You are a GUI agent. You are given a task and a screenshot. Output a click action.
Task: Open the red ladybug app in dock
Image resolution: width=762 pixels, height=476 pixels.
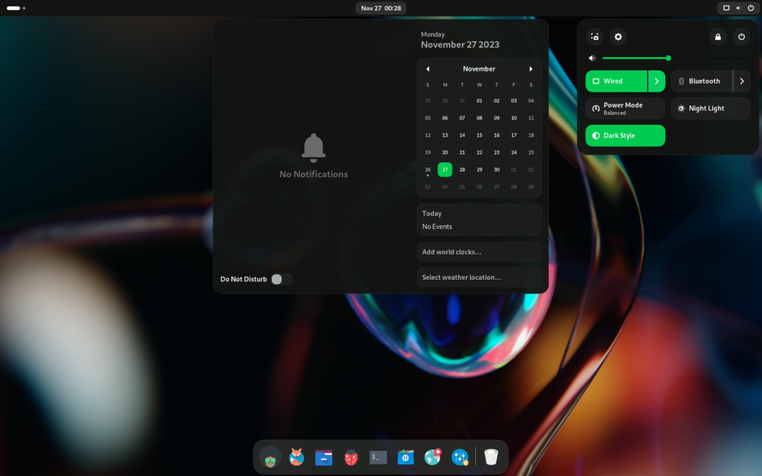pos(351,457)
